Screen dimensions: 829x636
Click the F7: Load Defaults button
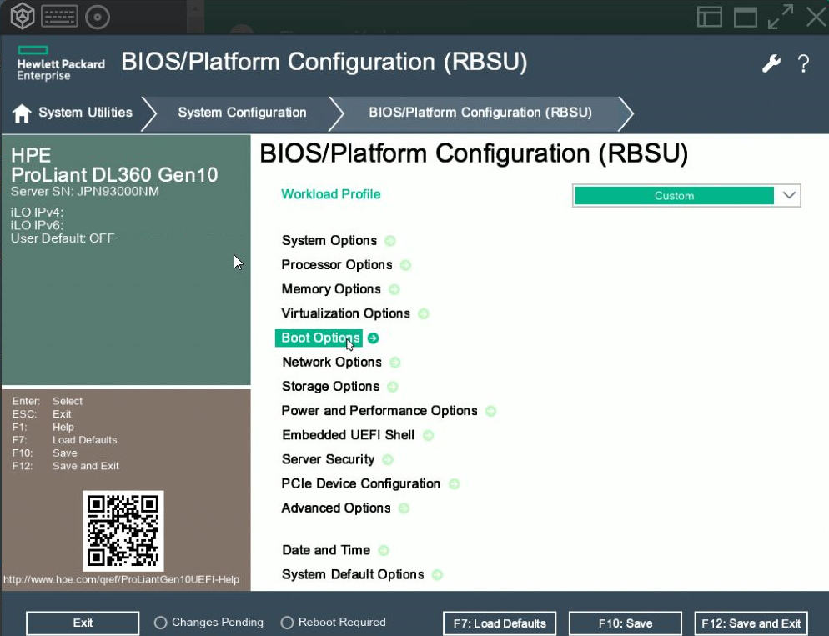pos(500,623)
